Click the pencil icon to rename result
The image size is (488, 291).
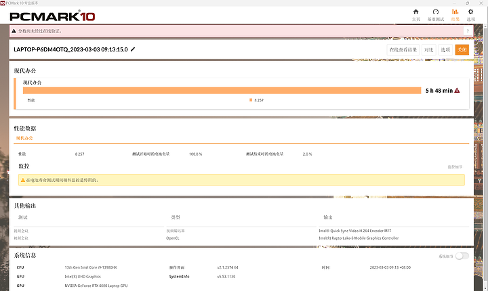point(133,49)
